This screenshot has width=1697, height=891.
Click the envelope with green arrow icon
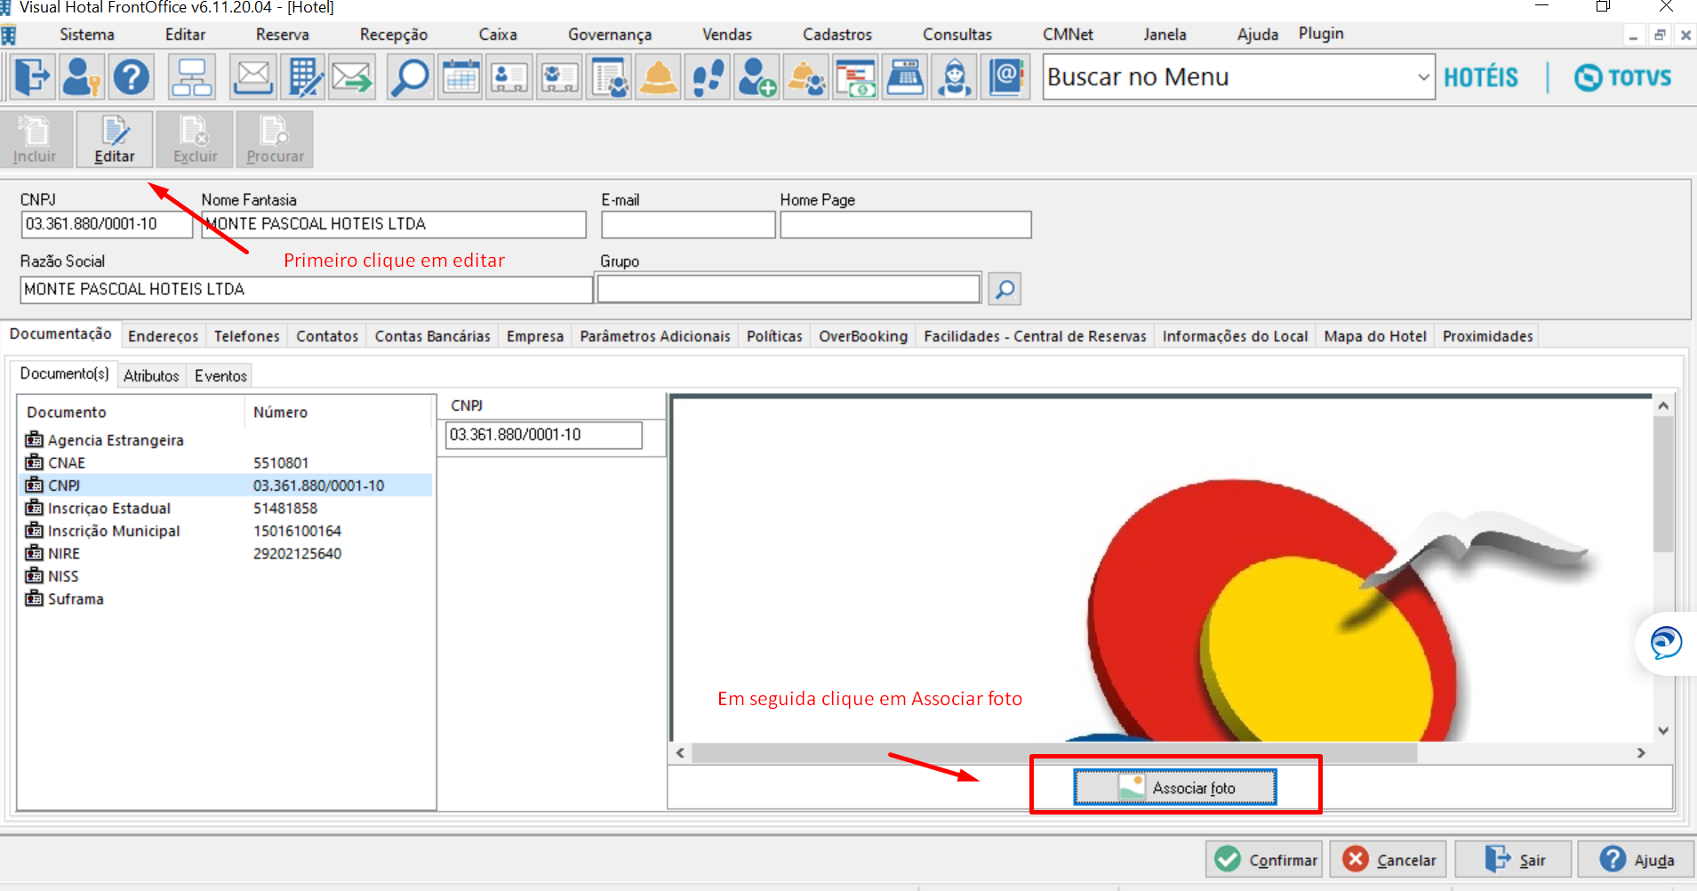353,77
